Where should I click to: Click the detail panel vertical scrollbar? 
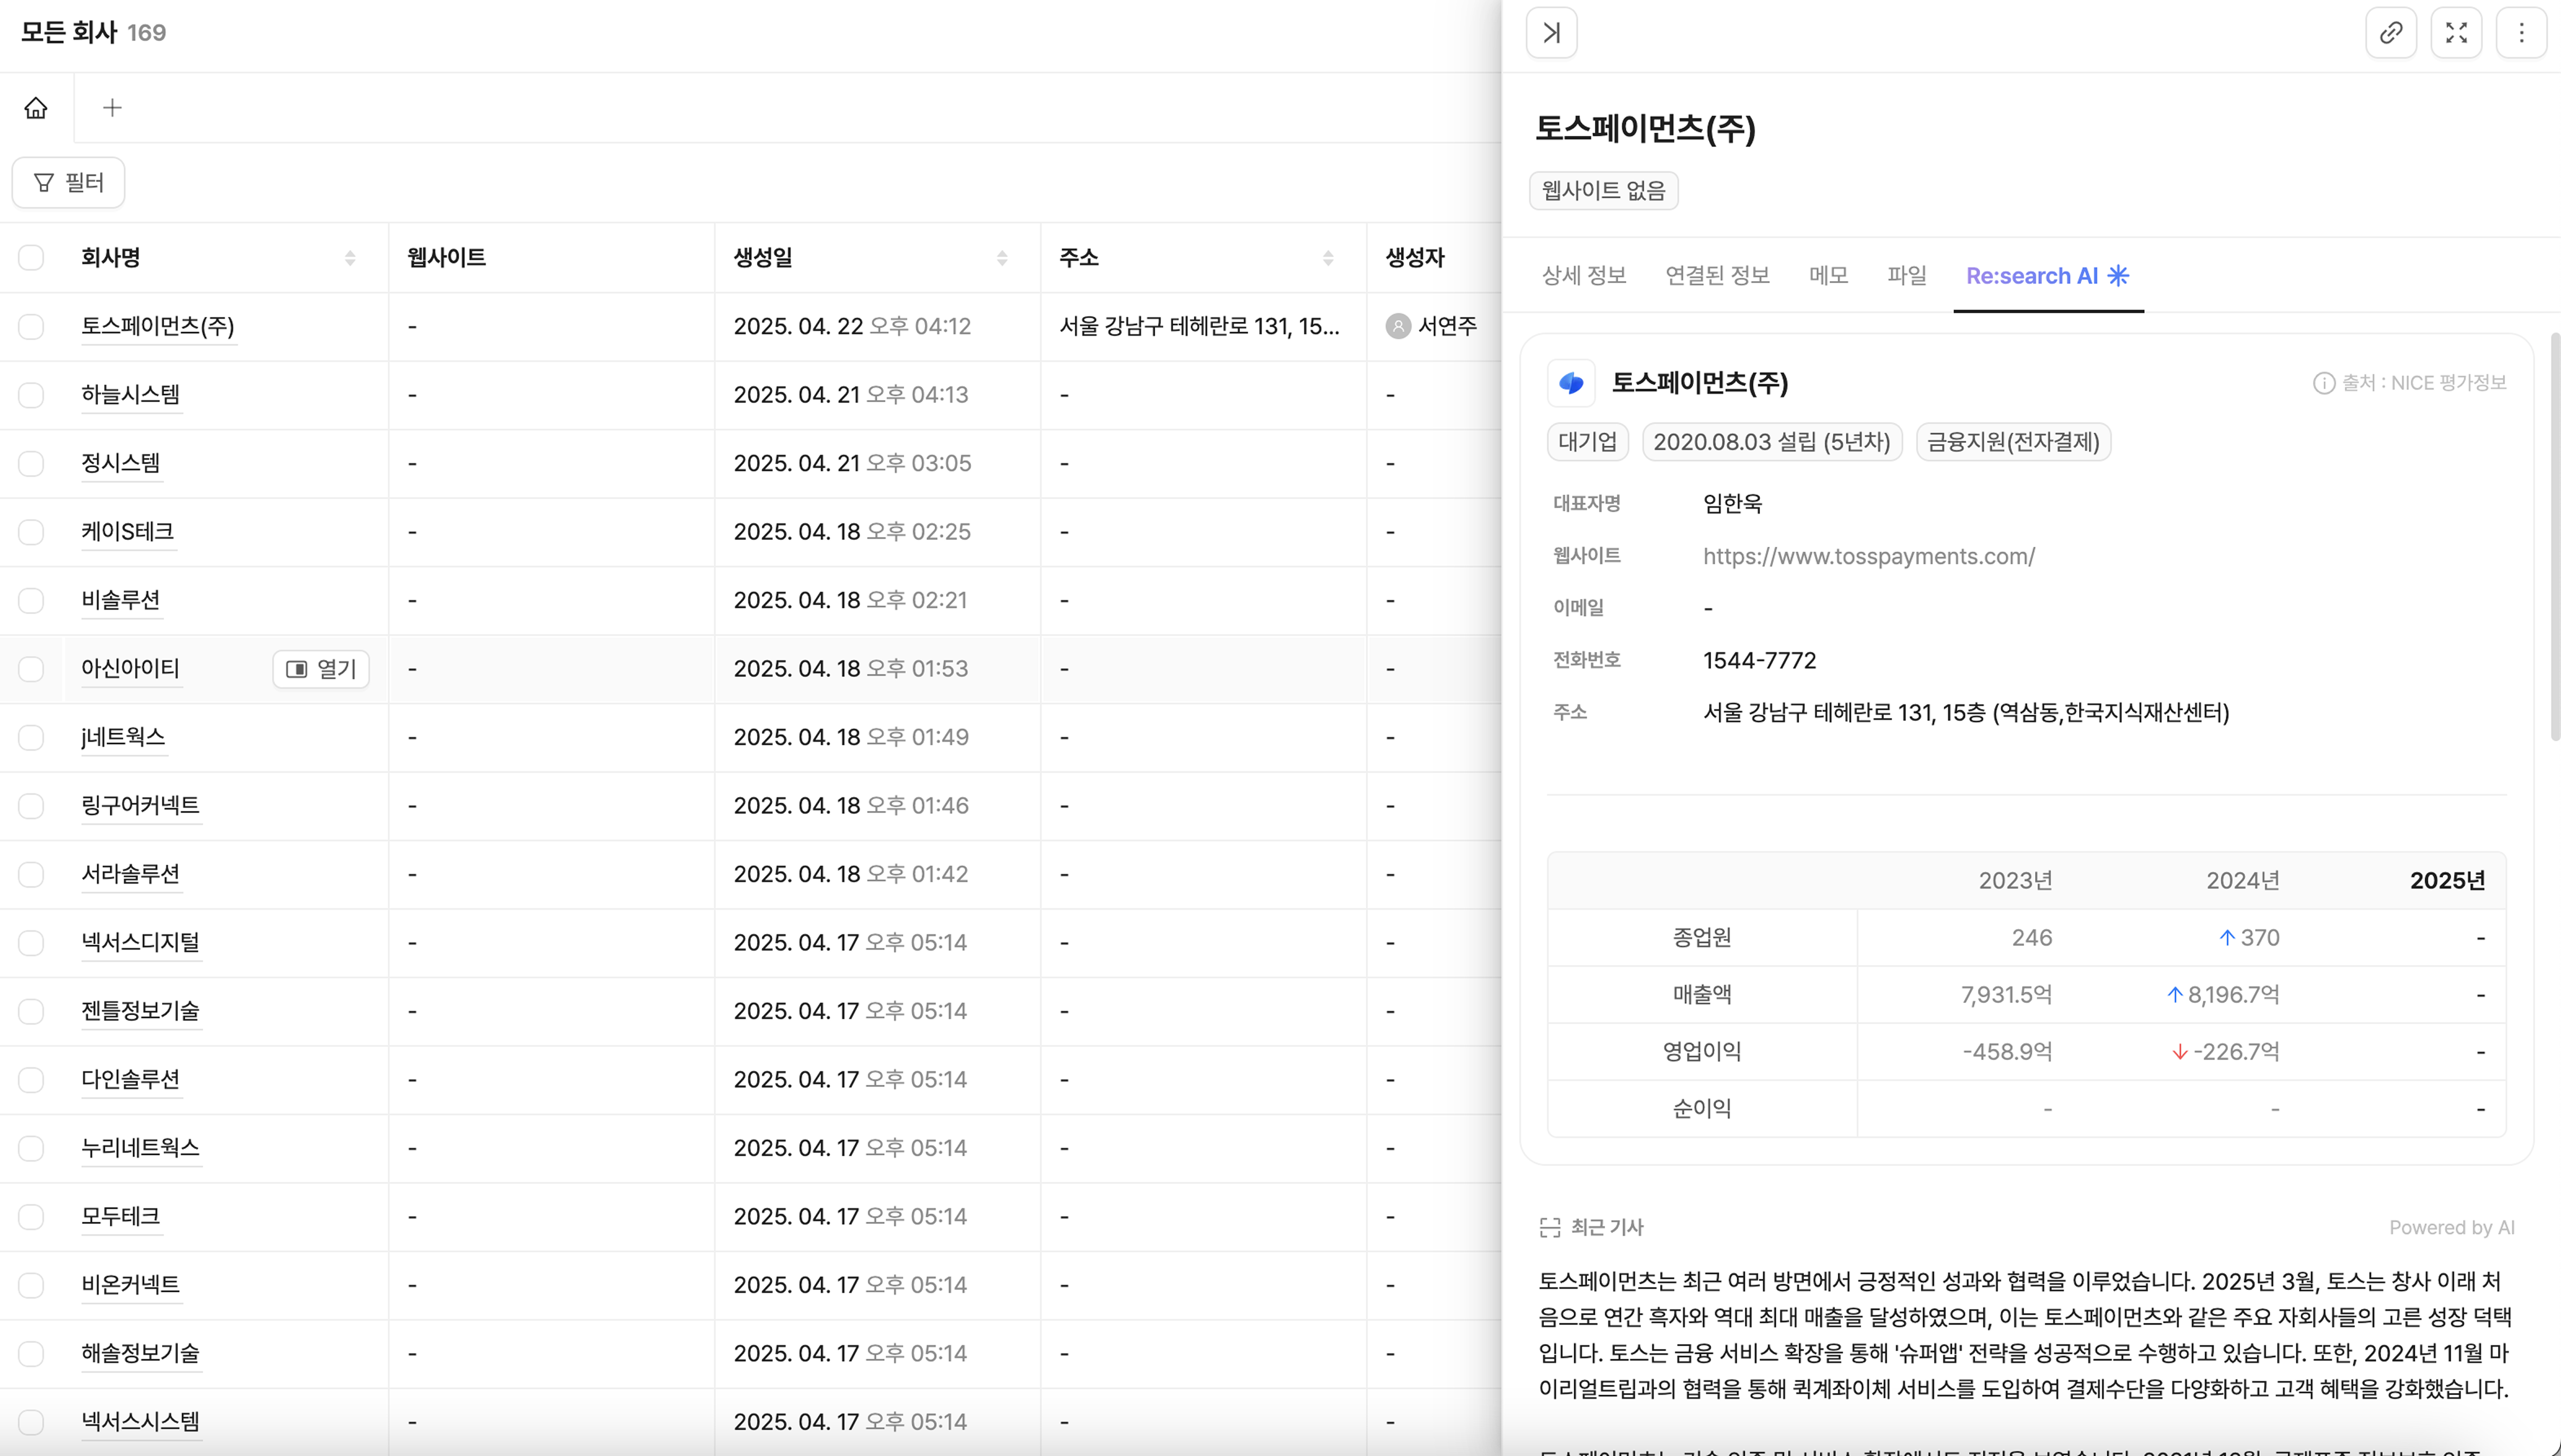[x=2555, y=538]
